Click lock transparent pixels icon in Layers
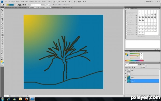The width and height of the screenshot is (161, 101). pos(129,67)
